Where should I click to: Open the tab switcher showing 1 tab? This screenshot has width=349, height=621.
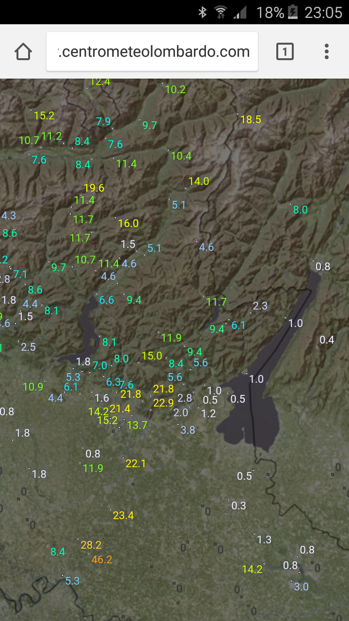285,51
